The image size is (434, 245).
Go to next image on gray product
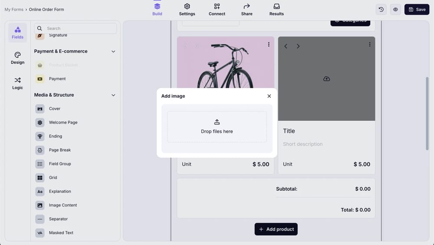click(x=298, y=46)
